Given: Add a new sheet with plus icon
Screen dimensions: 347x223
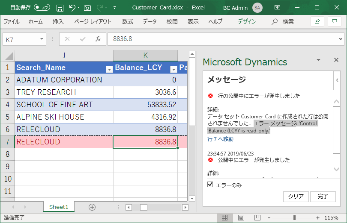Looking at the screenshot, I should (x=92, y=207).
